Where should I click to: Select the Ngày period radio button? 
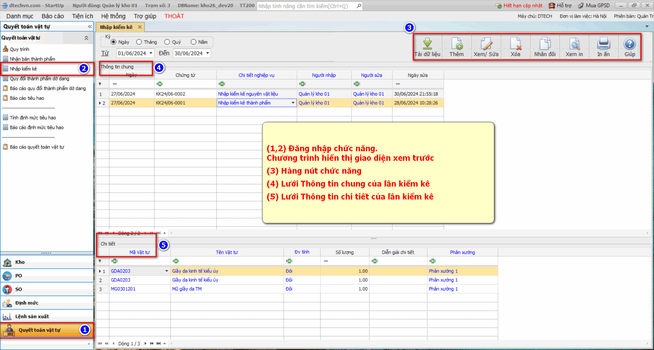[114, 42]
